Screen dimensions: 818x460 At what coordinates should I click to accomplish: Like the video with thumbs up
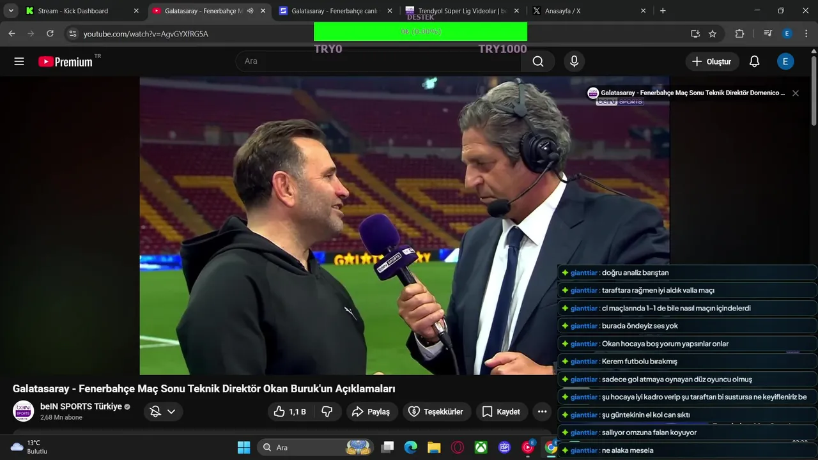pos(289,411)
